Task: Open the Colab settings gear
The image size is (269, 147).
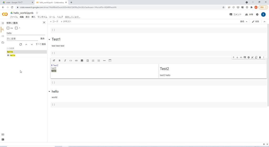Action: (x=257, y=14)
